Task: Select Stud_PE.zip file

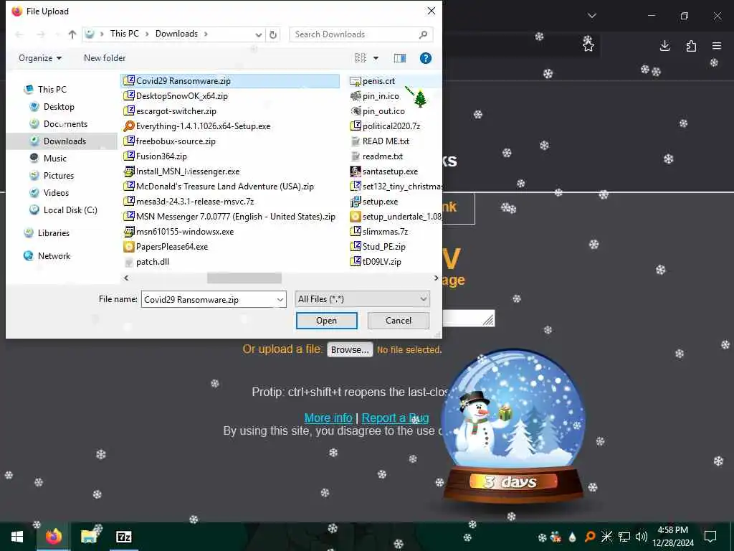Action: [x=378, y=247]
